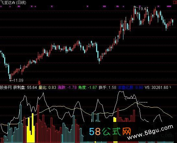Click the 股旁网 indicator name
Screen dimensions: 177x143
point(6,88)
